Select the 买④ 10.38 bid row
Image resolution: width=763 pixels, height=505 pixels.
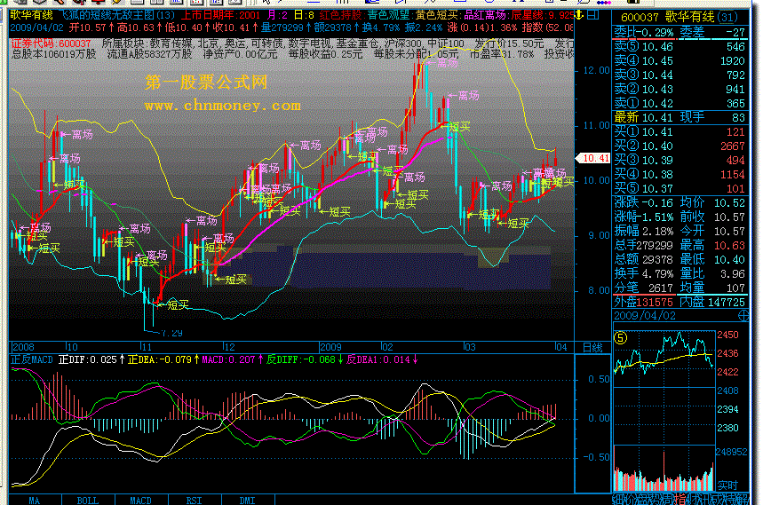680,174
